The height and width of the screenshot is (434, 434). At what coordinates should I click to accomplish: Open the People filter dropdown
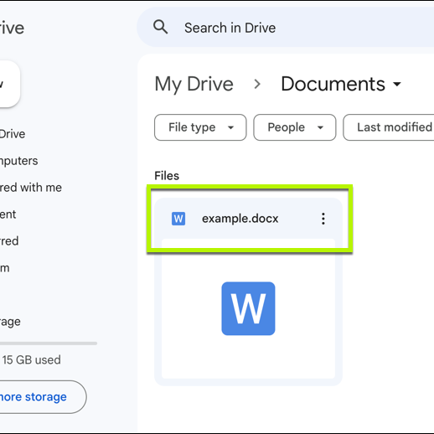(295, 127)
